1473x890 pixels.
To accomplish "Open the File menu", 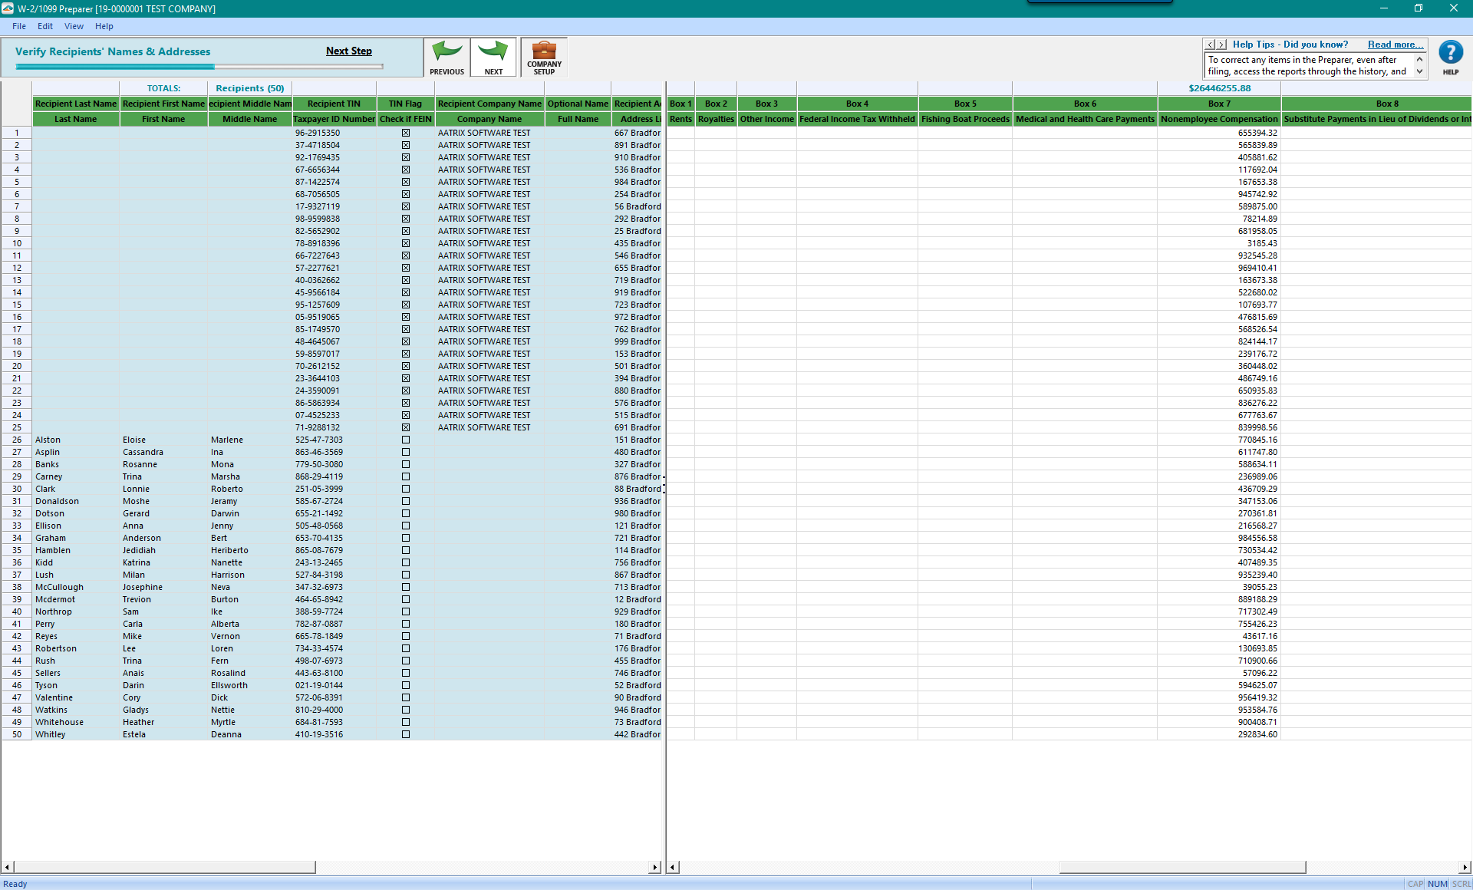I will pyautogui.click(x=19, y=26).
